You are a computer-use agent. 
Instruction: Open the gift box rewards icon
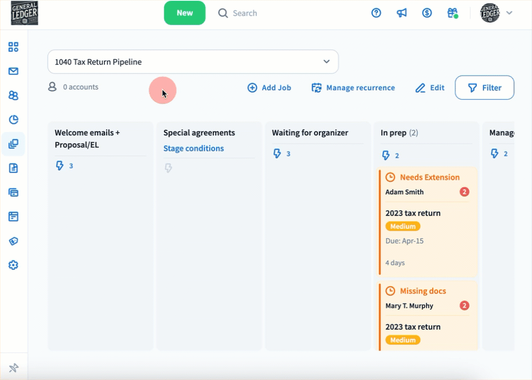click(x=453, y=13)
